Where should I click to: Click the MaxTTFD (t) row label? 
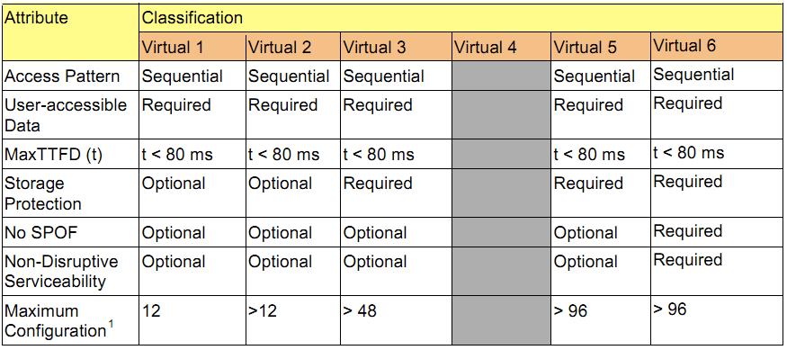[70, 154]
